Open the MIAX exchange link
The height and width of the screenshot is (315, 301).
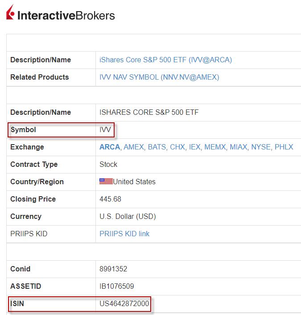pos(239,147)
